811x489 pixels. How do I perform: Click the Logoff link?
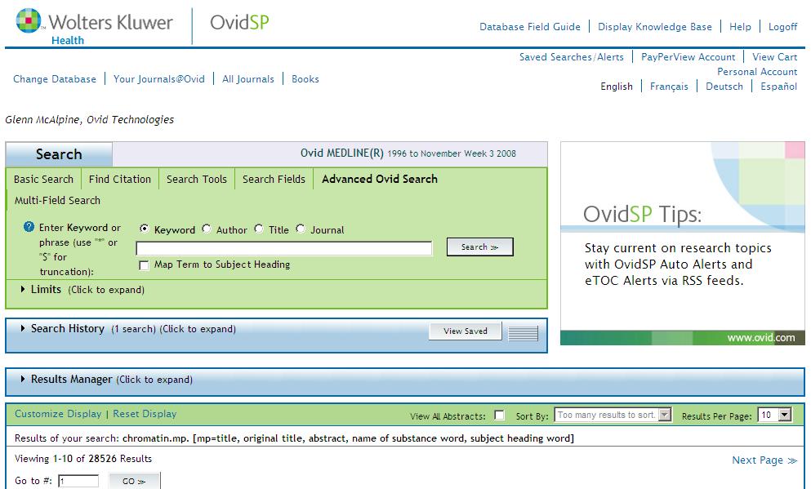(782, 27)
